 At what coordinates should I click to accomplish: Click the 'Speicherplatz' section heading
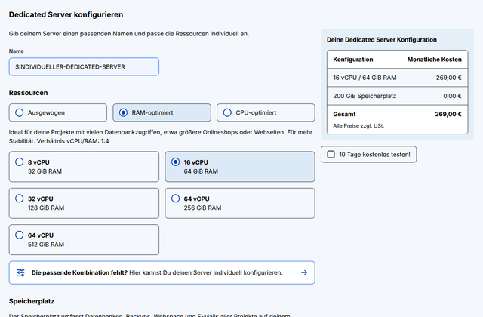pos(32,301)
